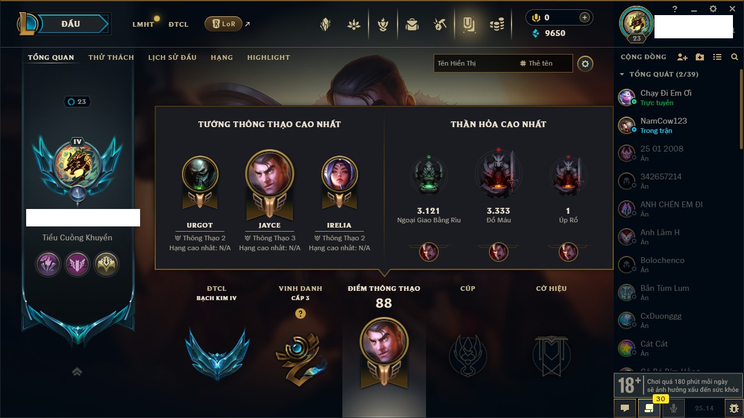Open the chat bubble icon

point(625,408)
